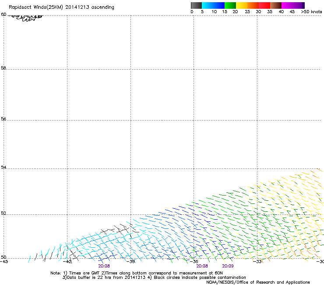
Task: Click the '56' latitude axis label
Action: [4, 119]
